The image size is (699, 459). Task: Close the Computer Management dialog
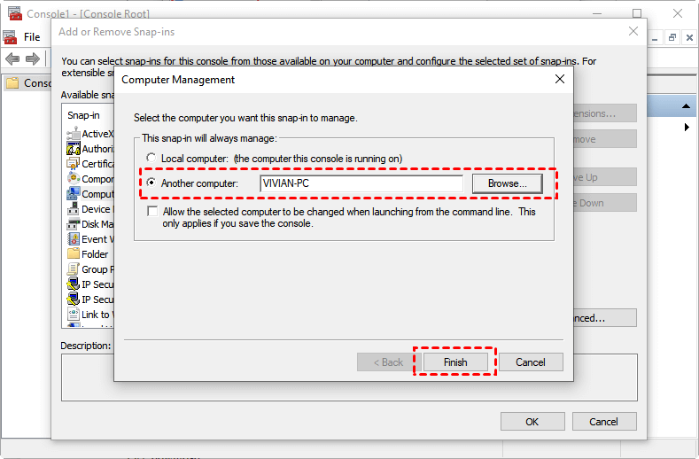(560, 80)
